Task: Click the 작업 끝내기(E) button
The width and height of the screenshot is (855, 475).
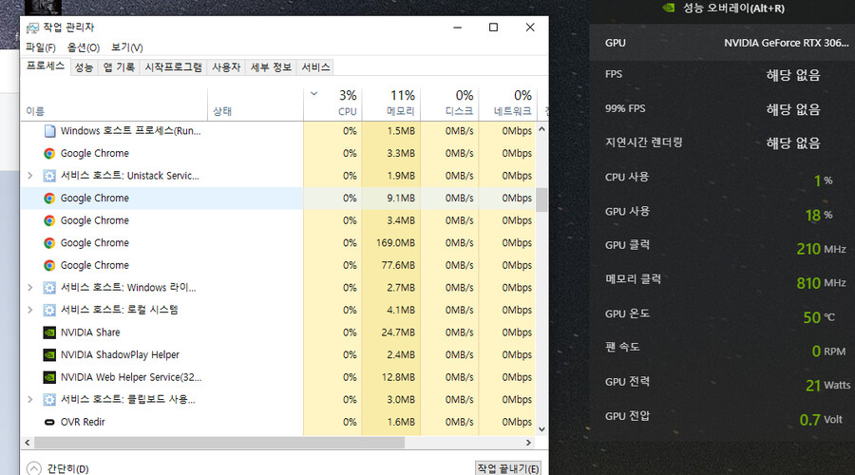Action: coord(508,468)
